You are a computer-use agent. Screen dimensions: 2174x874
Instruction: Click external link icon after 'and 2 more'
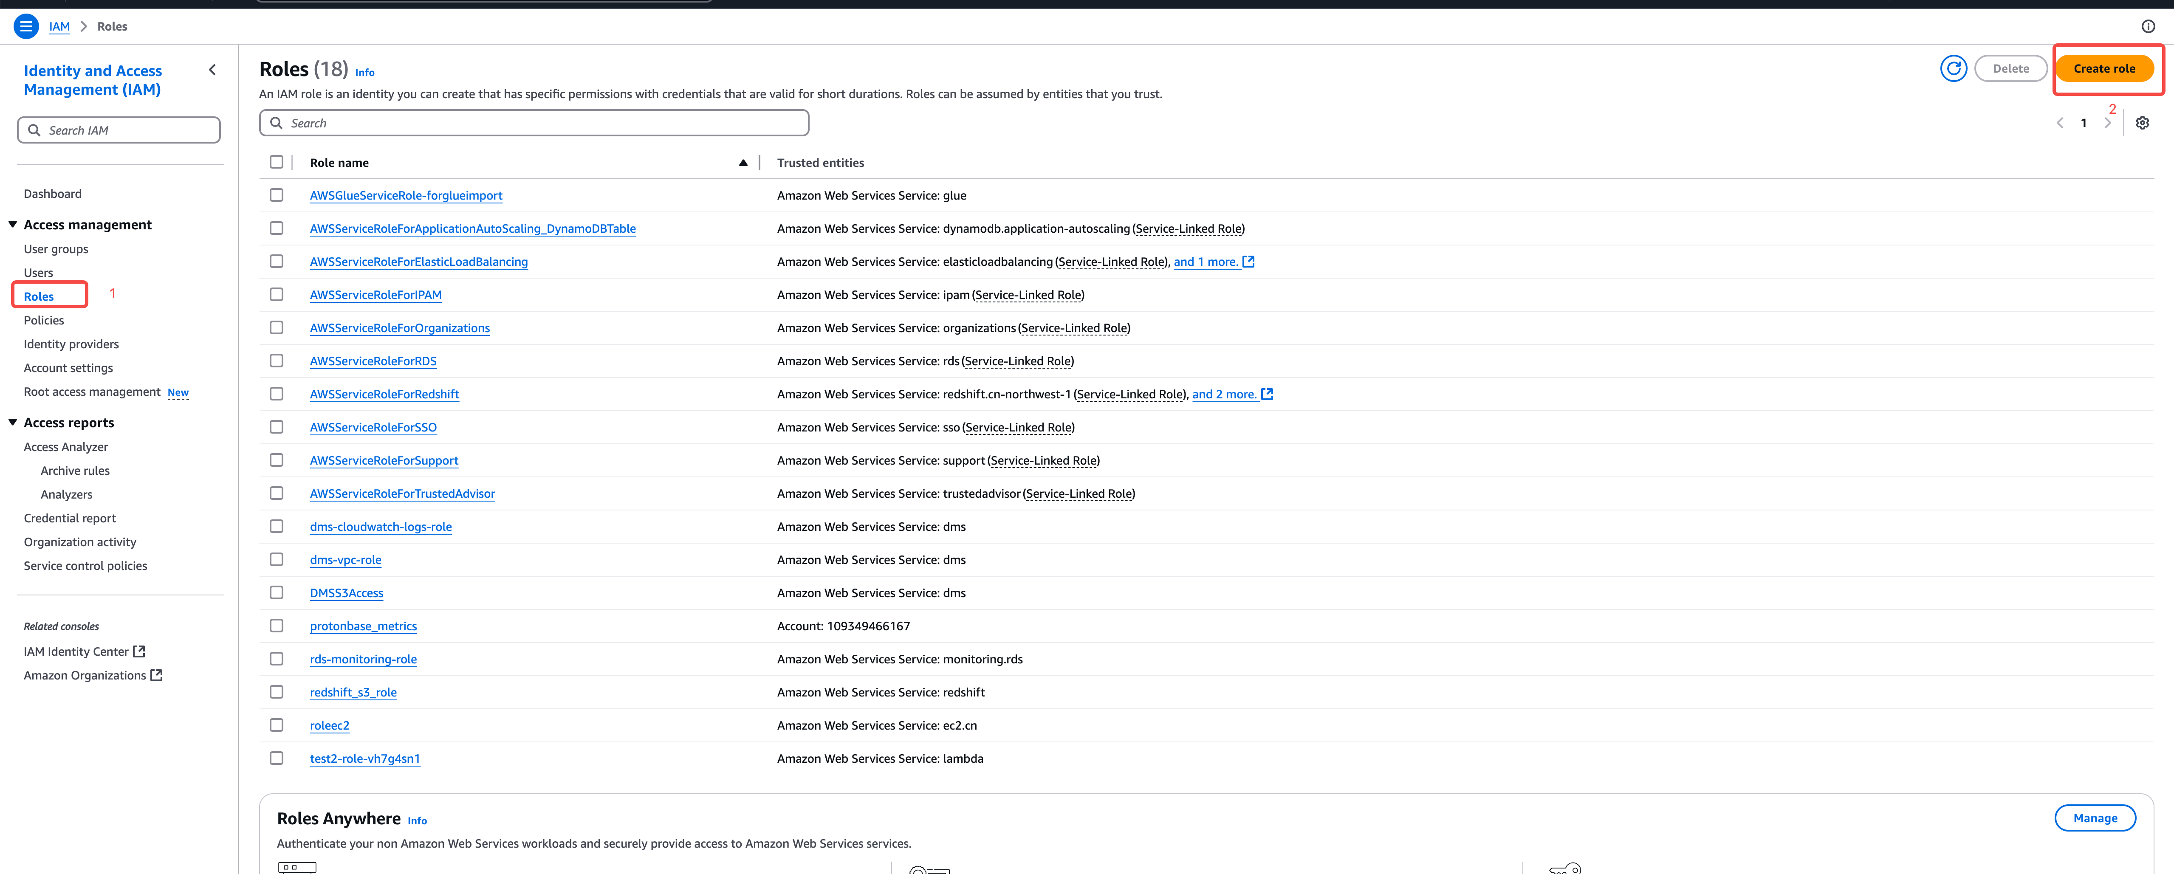pos(1267,394)
